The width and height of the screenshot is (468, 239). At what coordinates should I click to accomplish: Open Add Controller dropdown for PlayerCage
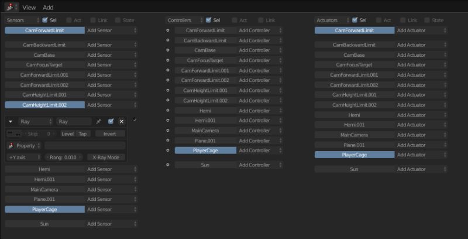(x=259, y=151)
